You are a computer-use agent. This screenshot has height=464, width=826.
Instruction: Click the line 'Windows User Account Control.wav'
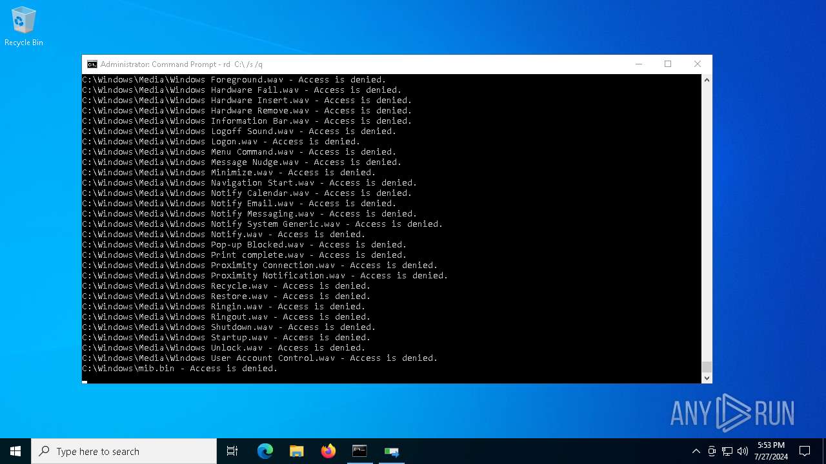pos(260,358)
